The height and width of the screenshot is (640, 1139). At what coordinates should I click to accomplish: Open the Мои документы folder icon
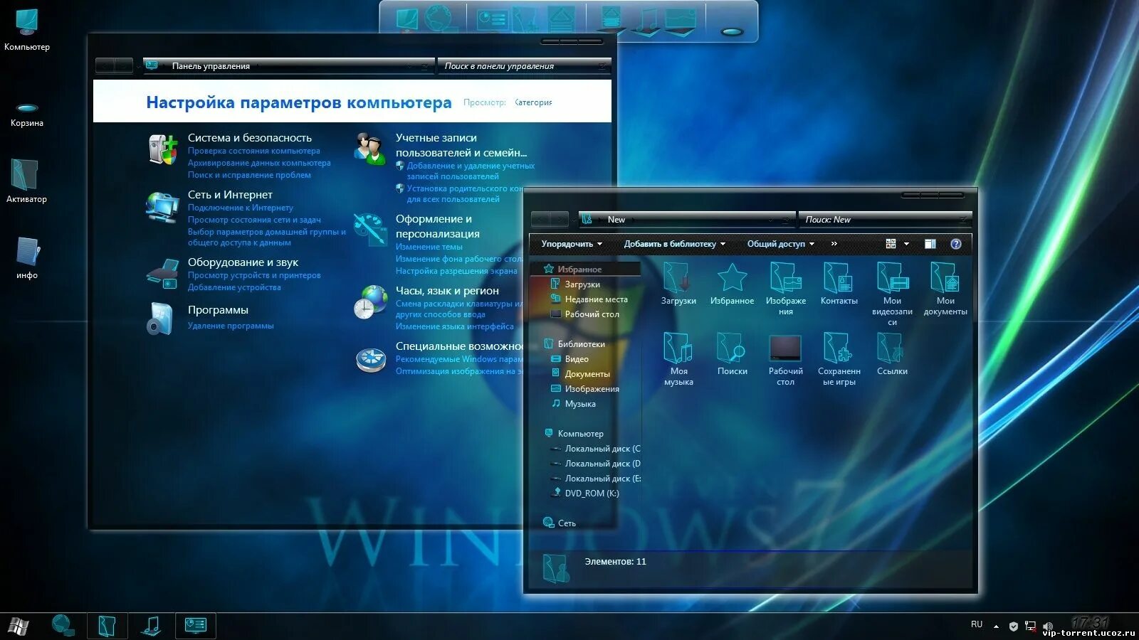tap(945, 278)
